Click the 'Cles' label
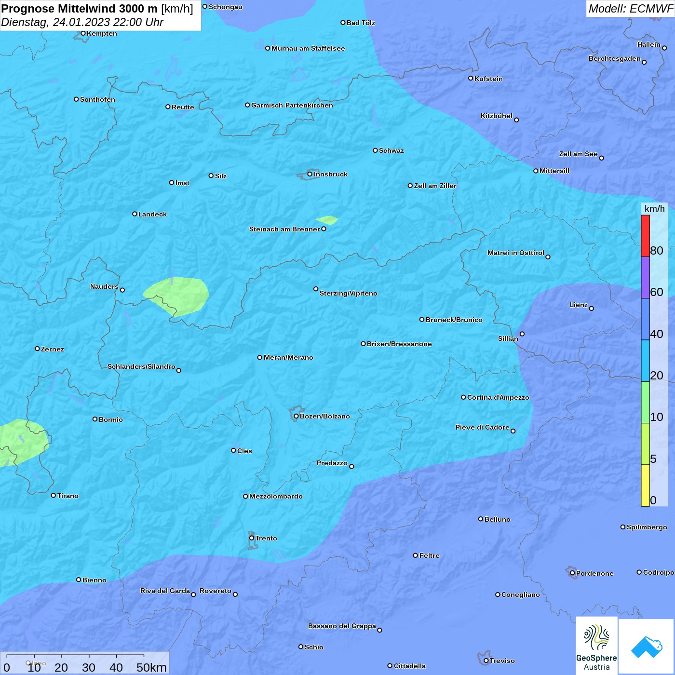The height and width of the screenshot is (675, 675). [244, 451]
